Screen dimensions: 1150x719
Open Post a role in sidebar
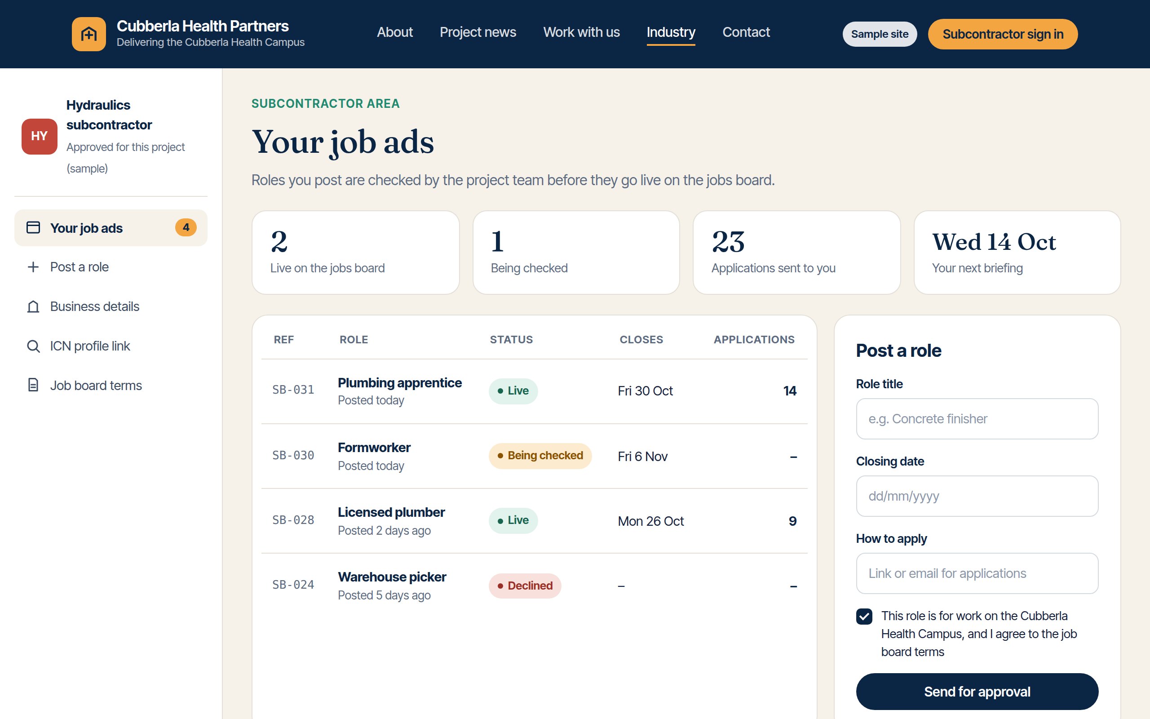111,267
